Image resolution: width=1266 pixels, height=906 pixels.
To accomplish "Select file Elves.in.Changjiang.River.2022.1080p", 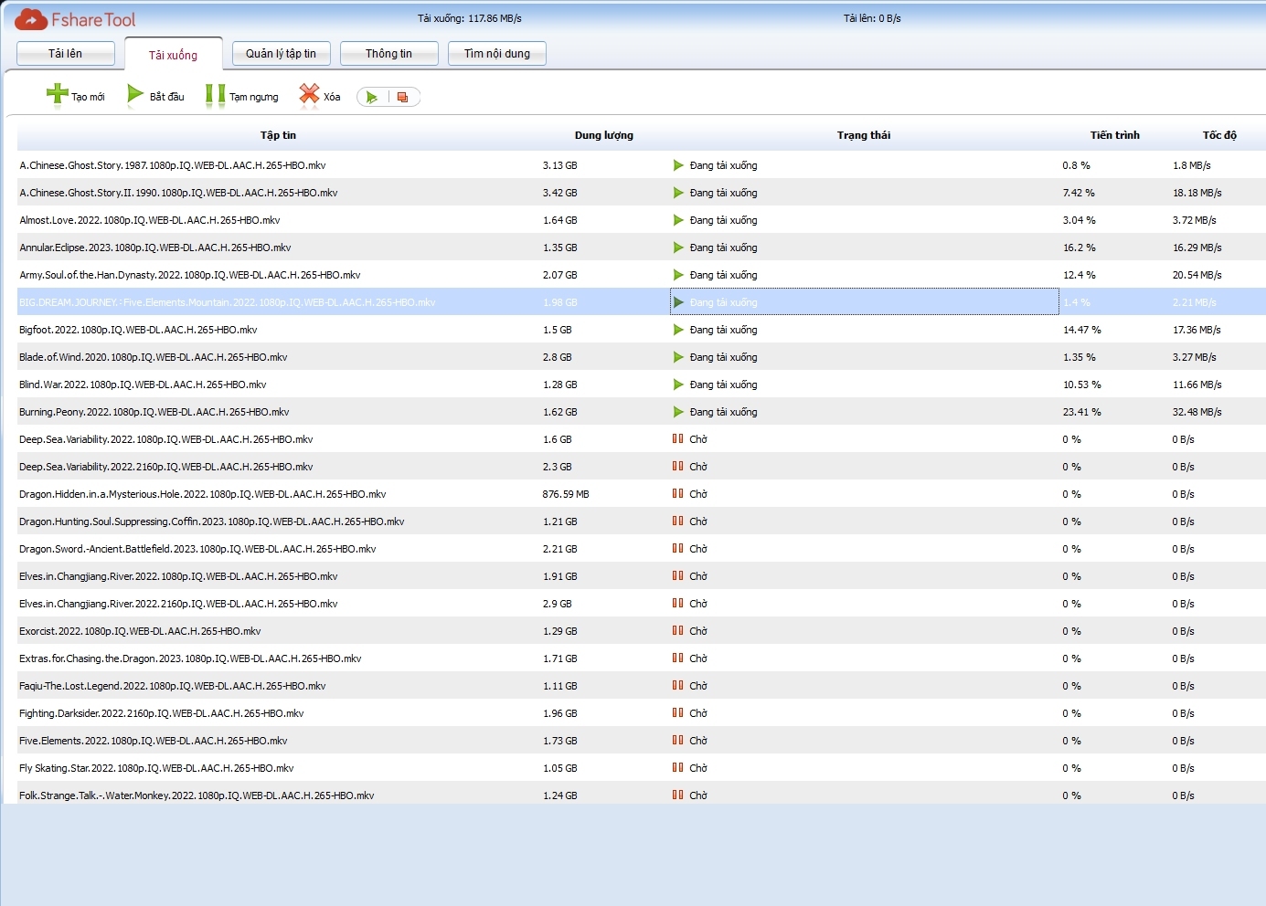I will [x=178, y=576].
